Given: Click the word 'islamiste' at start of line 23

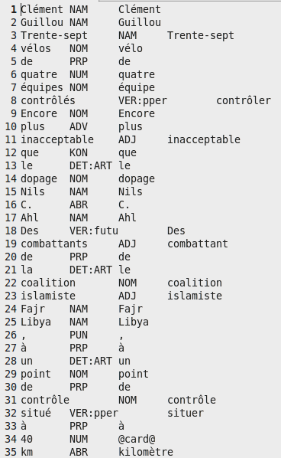Looking at the screenshot, I should tap(48, 296).
